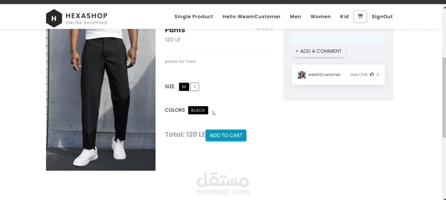
Task: Go to the Kid category
Action: (x=344, y=17)
